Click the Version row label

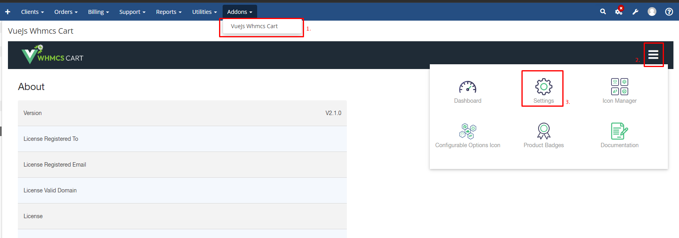(33, 113)
